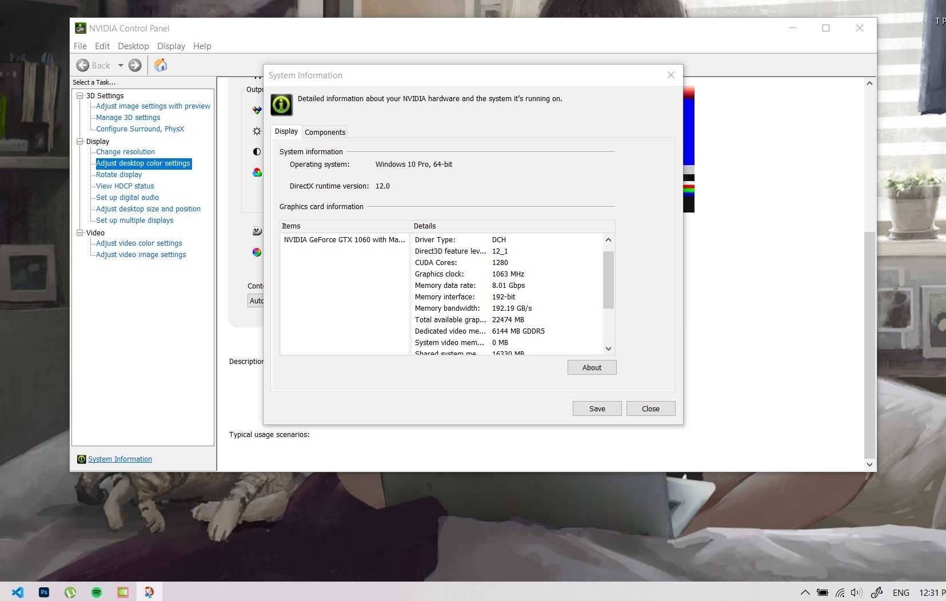Open Set up digital audio

click(127, 198)
